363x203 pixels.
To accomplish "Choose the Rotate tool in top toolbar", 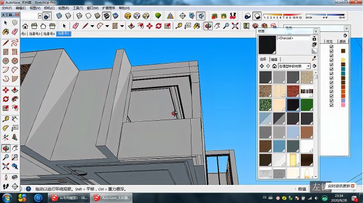I will [x=158, y=26].
